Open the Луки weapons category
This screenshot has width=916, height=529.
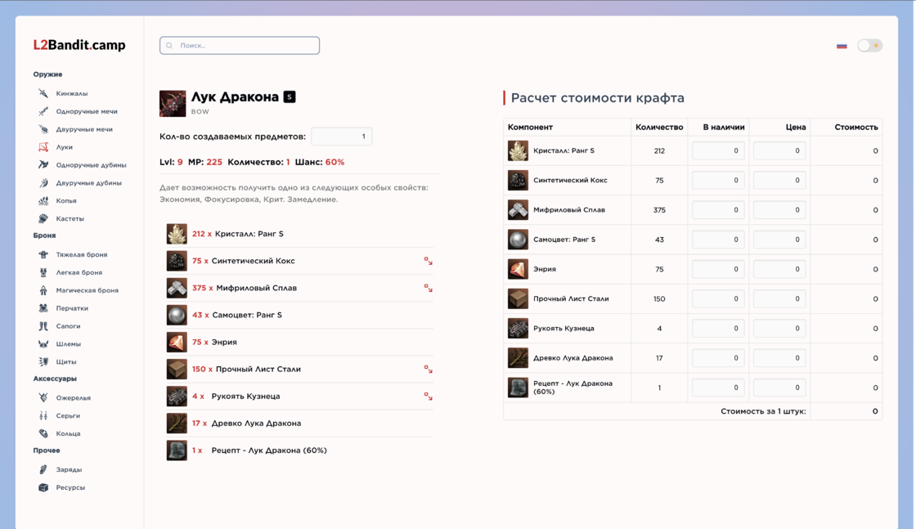pyautogui.click(x=64, y=147)
